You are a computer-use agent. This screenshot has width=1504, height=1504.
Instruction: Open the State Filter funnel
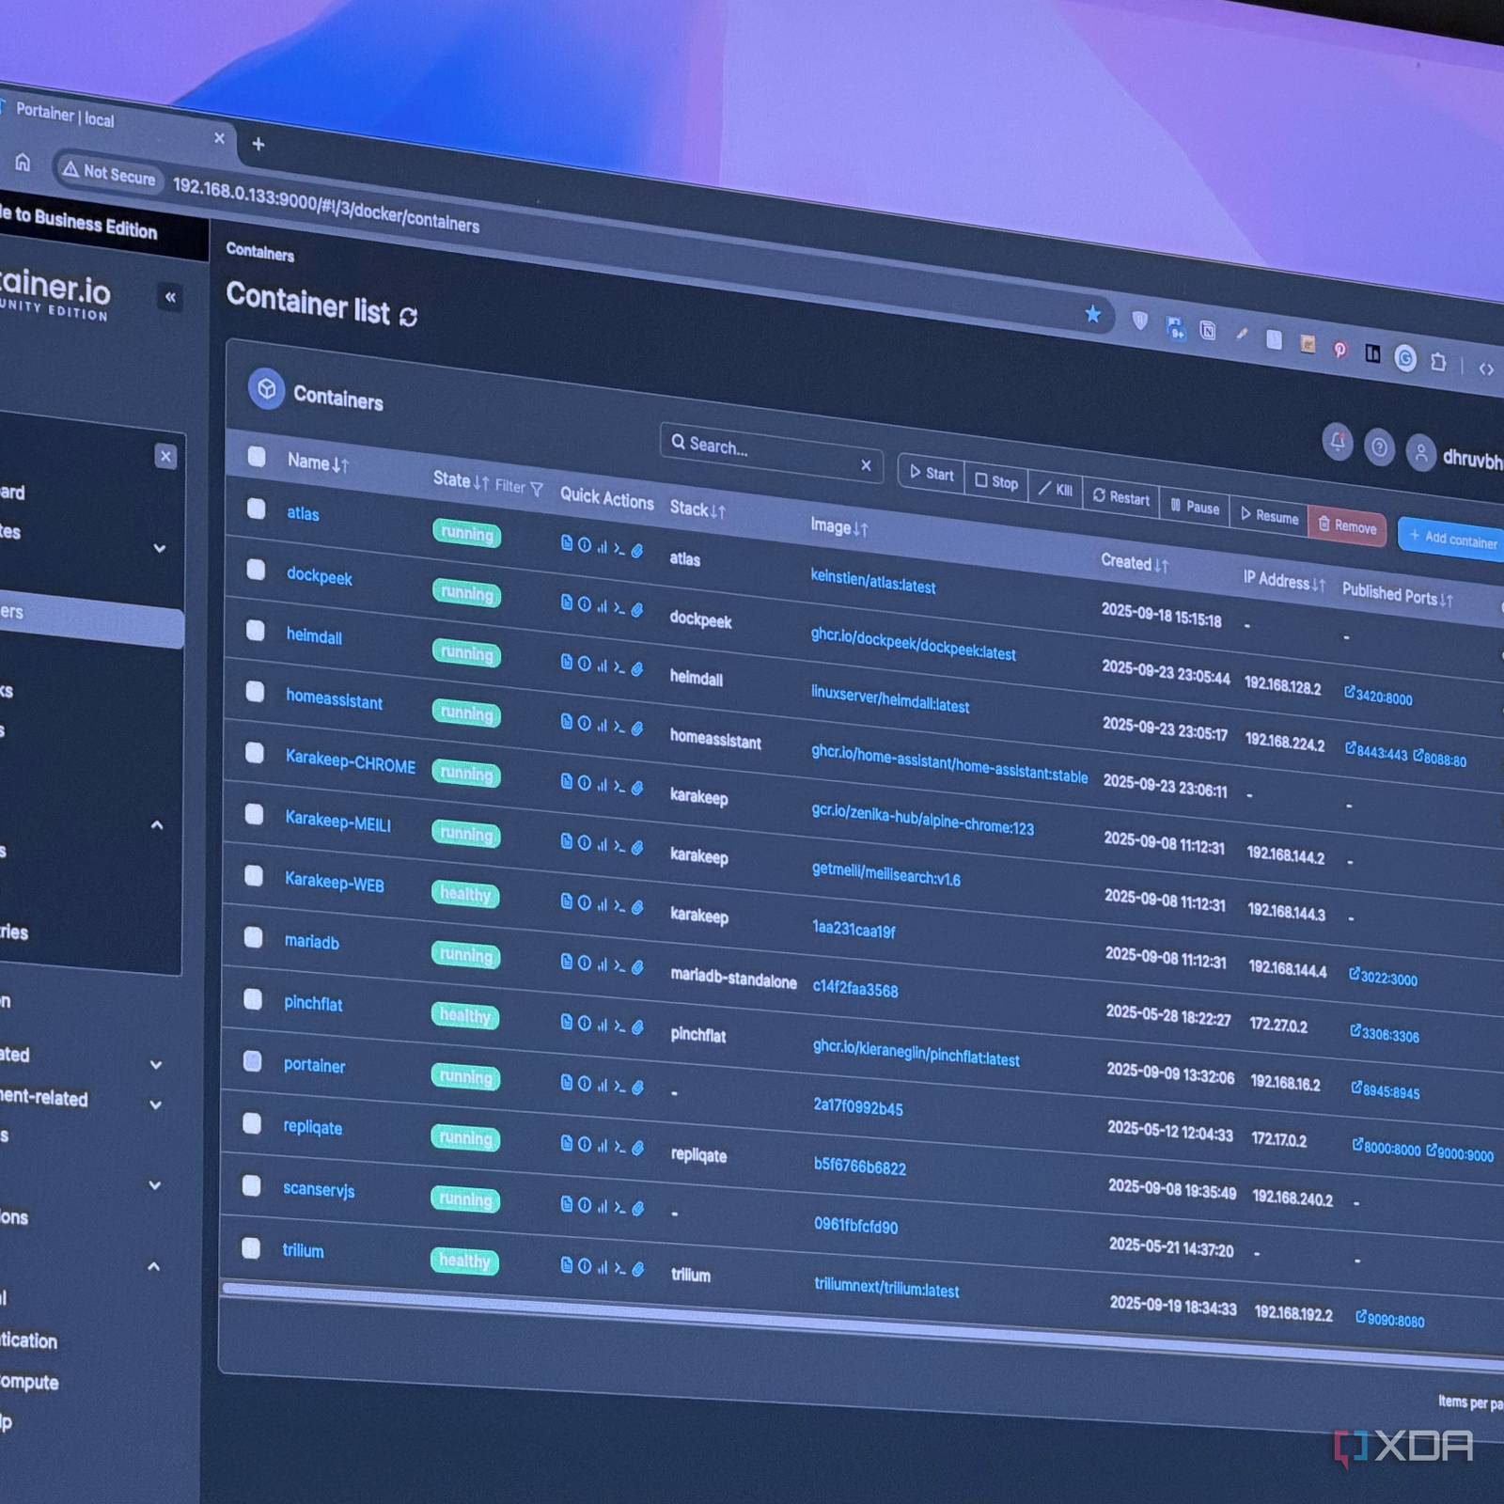click(x=536, y=489)
